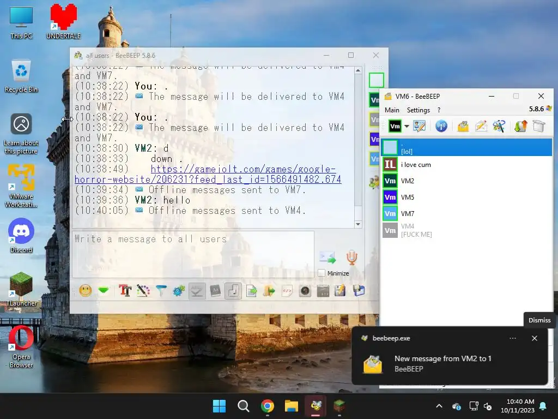Expand the status dropdown arrow beside Vm avatar

[x=407, y=126]
